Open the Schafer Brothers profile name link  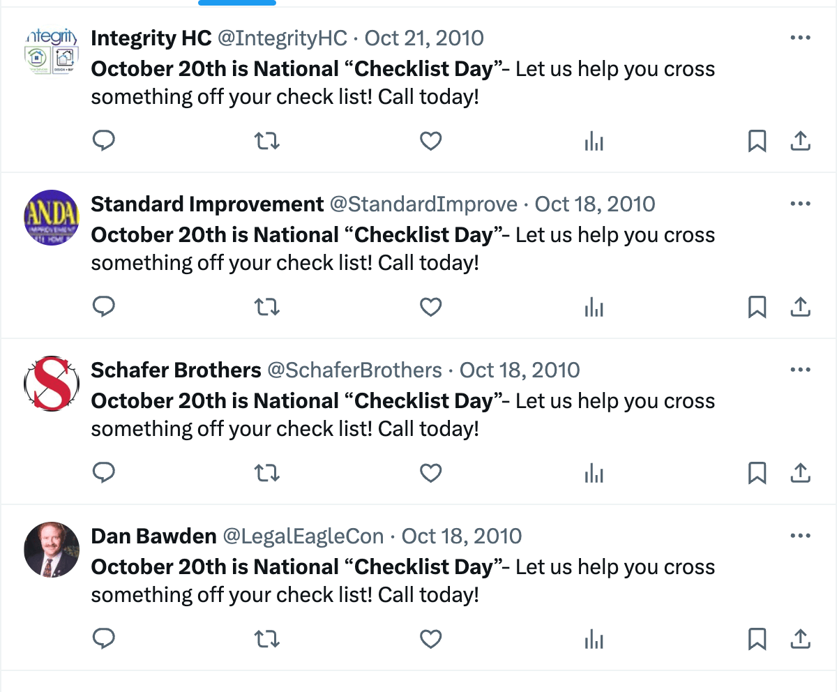[176, 370]
